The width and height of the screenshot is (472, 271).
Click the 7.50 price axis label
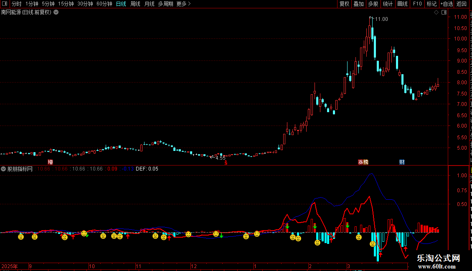[462, 94]
